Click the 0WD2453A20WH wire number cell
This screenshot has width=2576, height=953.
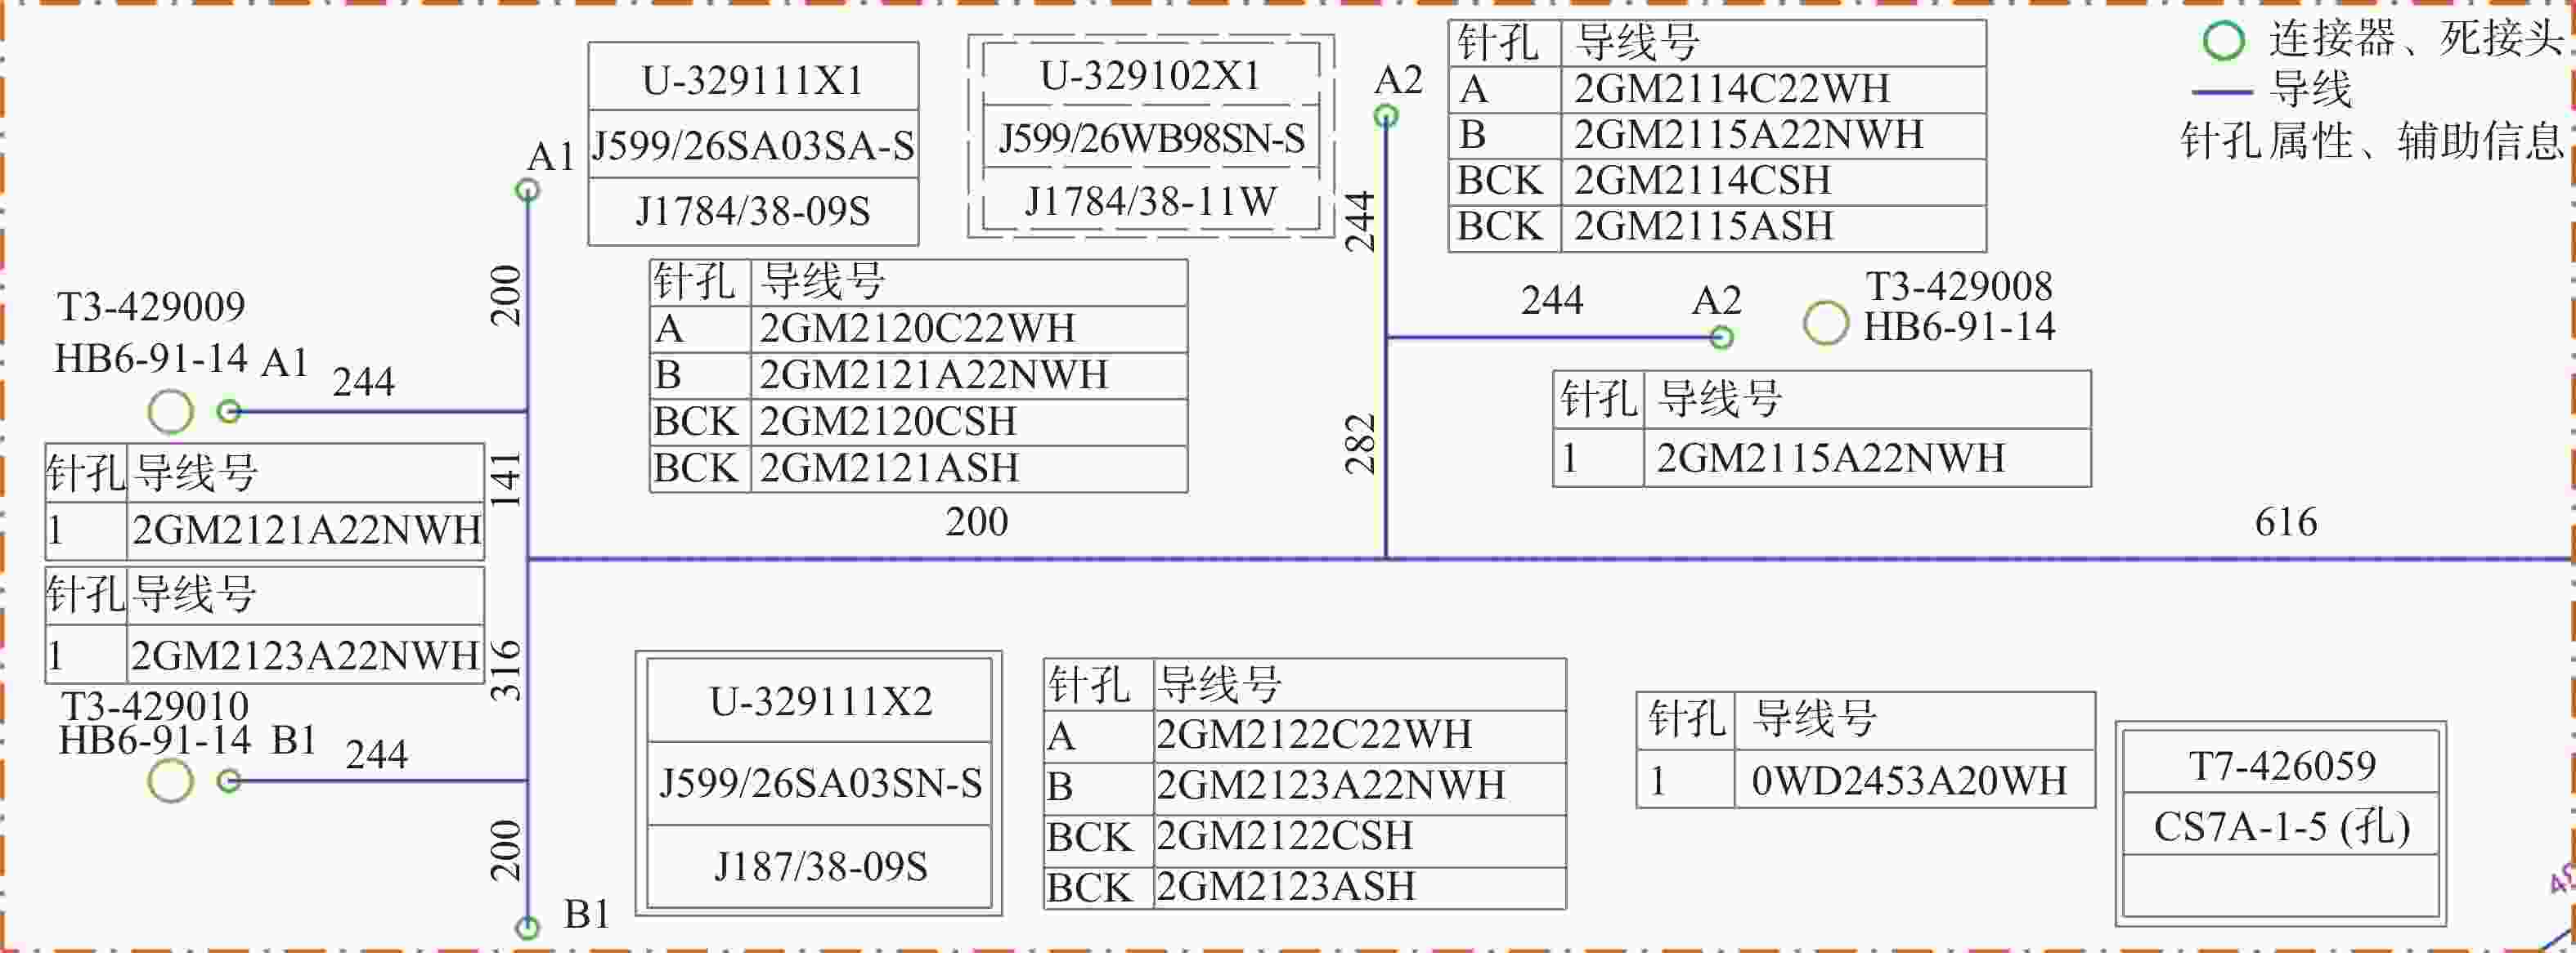[1912, 781]
